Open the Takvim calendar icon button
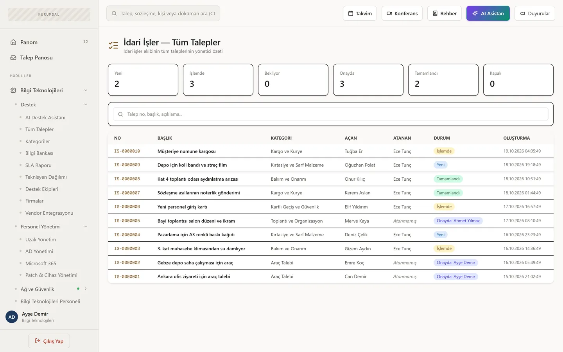The image size is (563, 352). (351, 13)
